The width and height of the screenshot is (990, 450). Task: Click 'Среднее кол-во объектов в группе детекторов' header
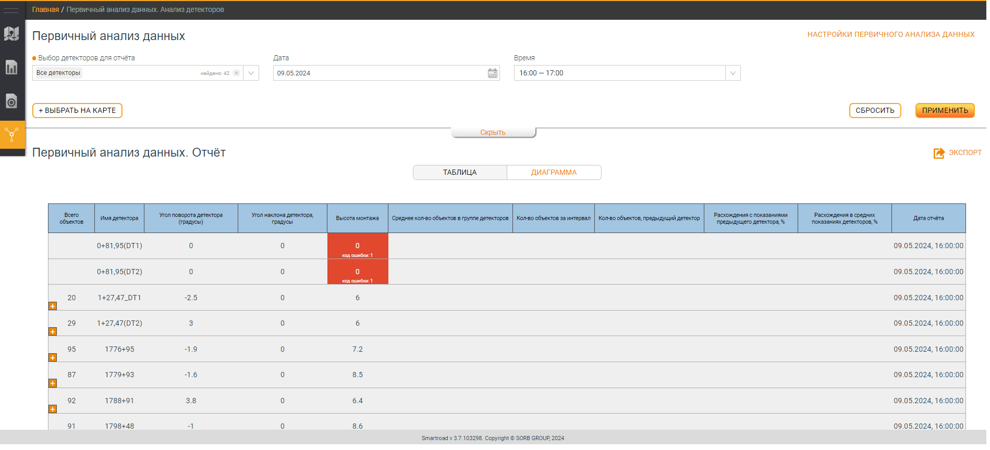tap(450, 218)
